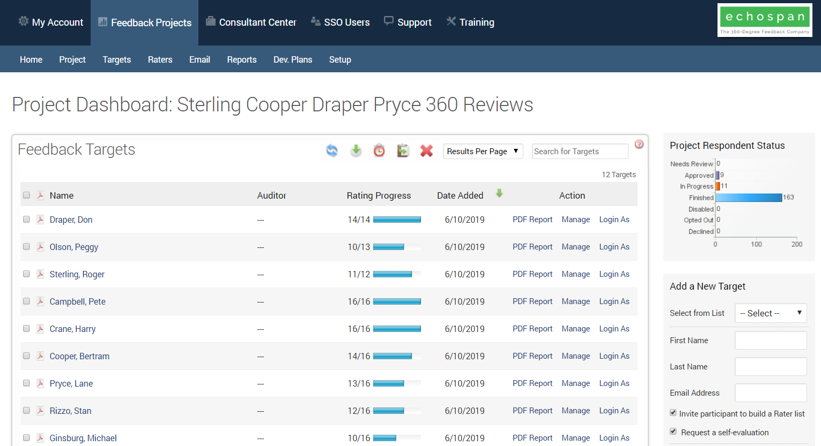Click the Auditor column header
The height and width of the screenshot is (446, 821).
coord(272,195)
